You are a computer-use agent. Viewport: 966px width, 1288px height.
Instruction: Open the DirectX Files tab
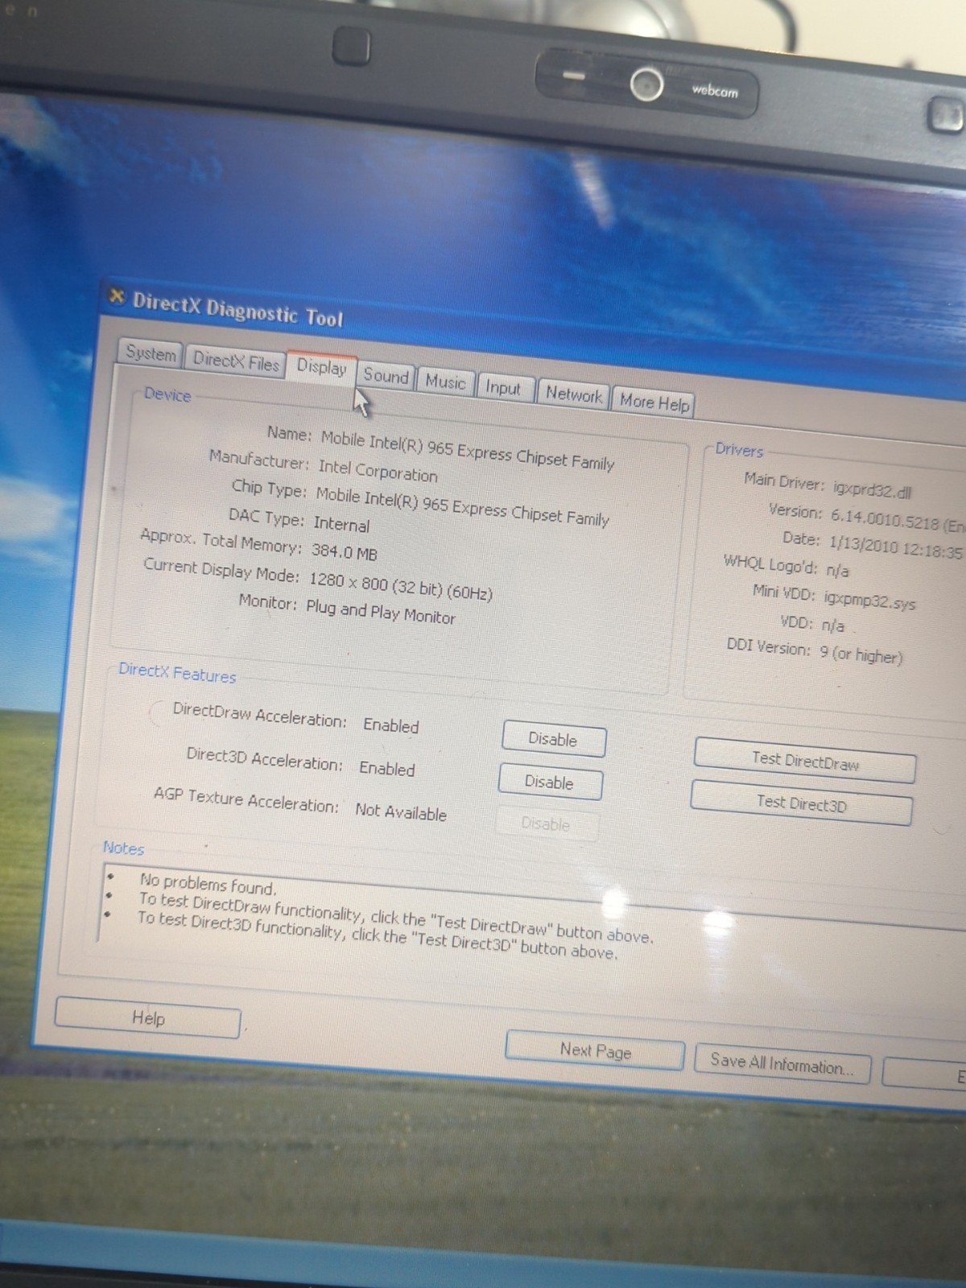236,361
